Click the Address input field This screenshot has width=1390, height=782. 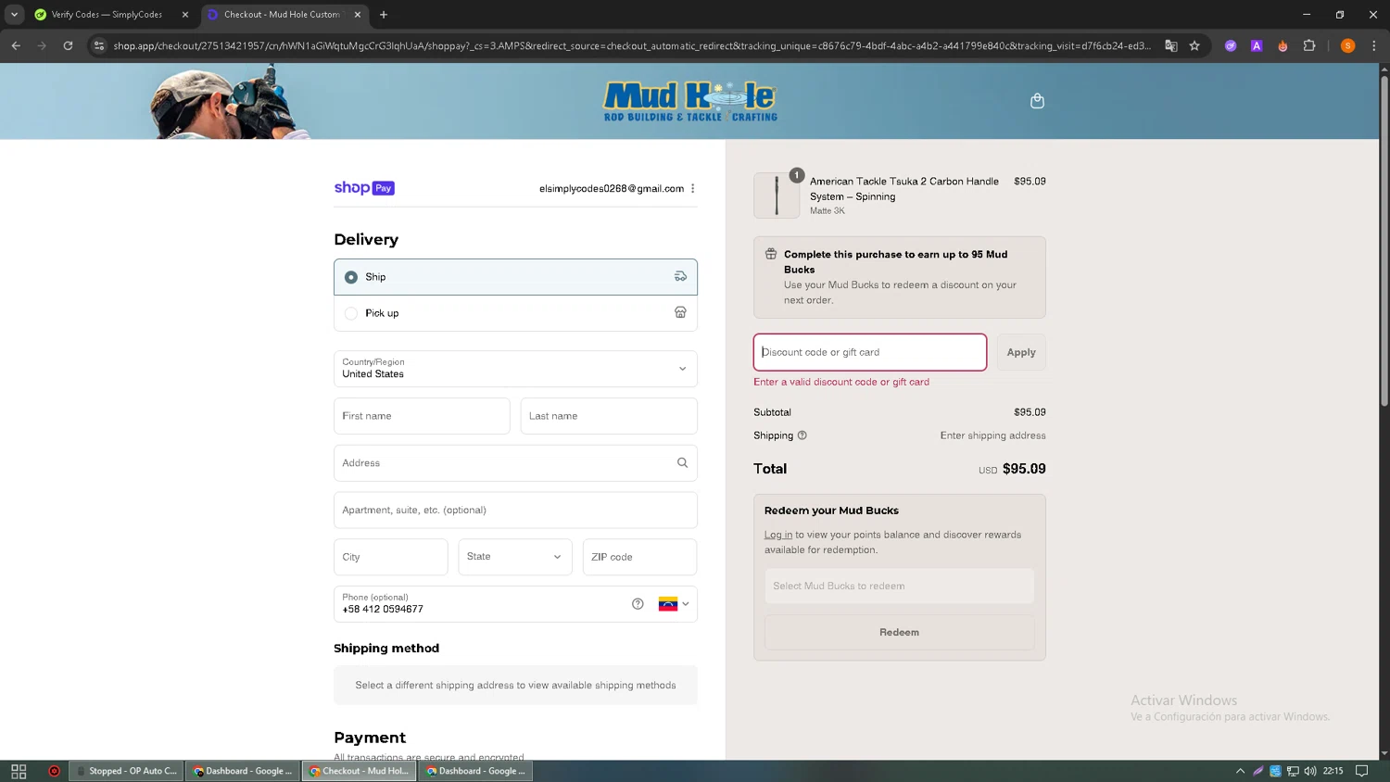515,463
